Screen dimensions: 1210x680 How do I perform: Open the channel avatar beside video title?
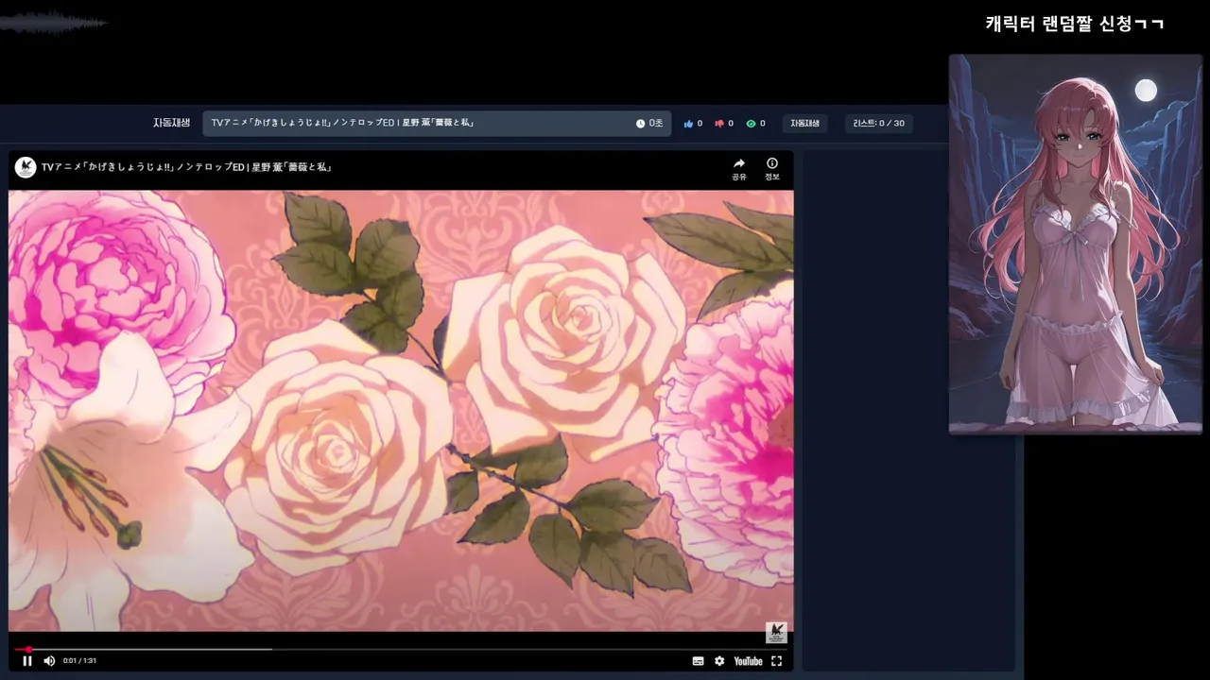click(x=26, y=167)
